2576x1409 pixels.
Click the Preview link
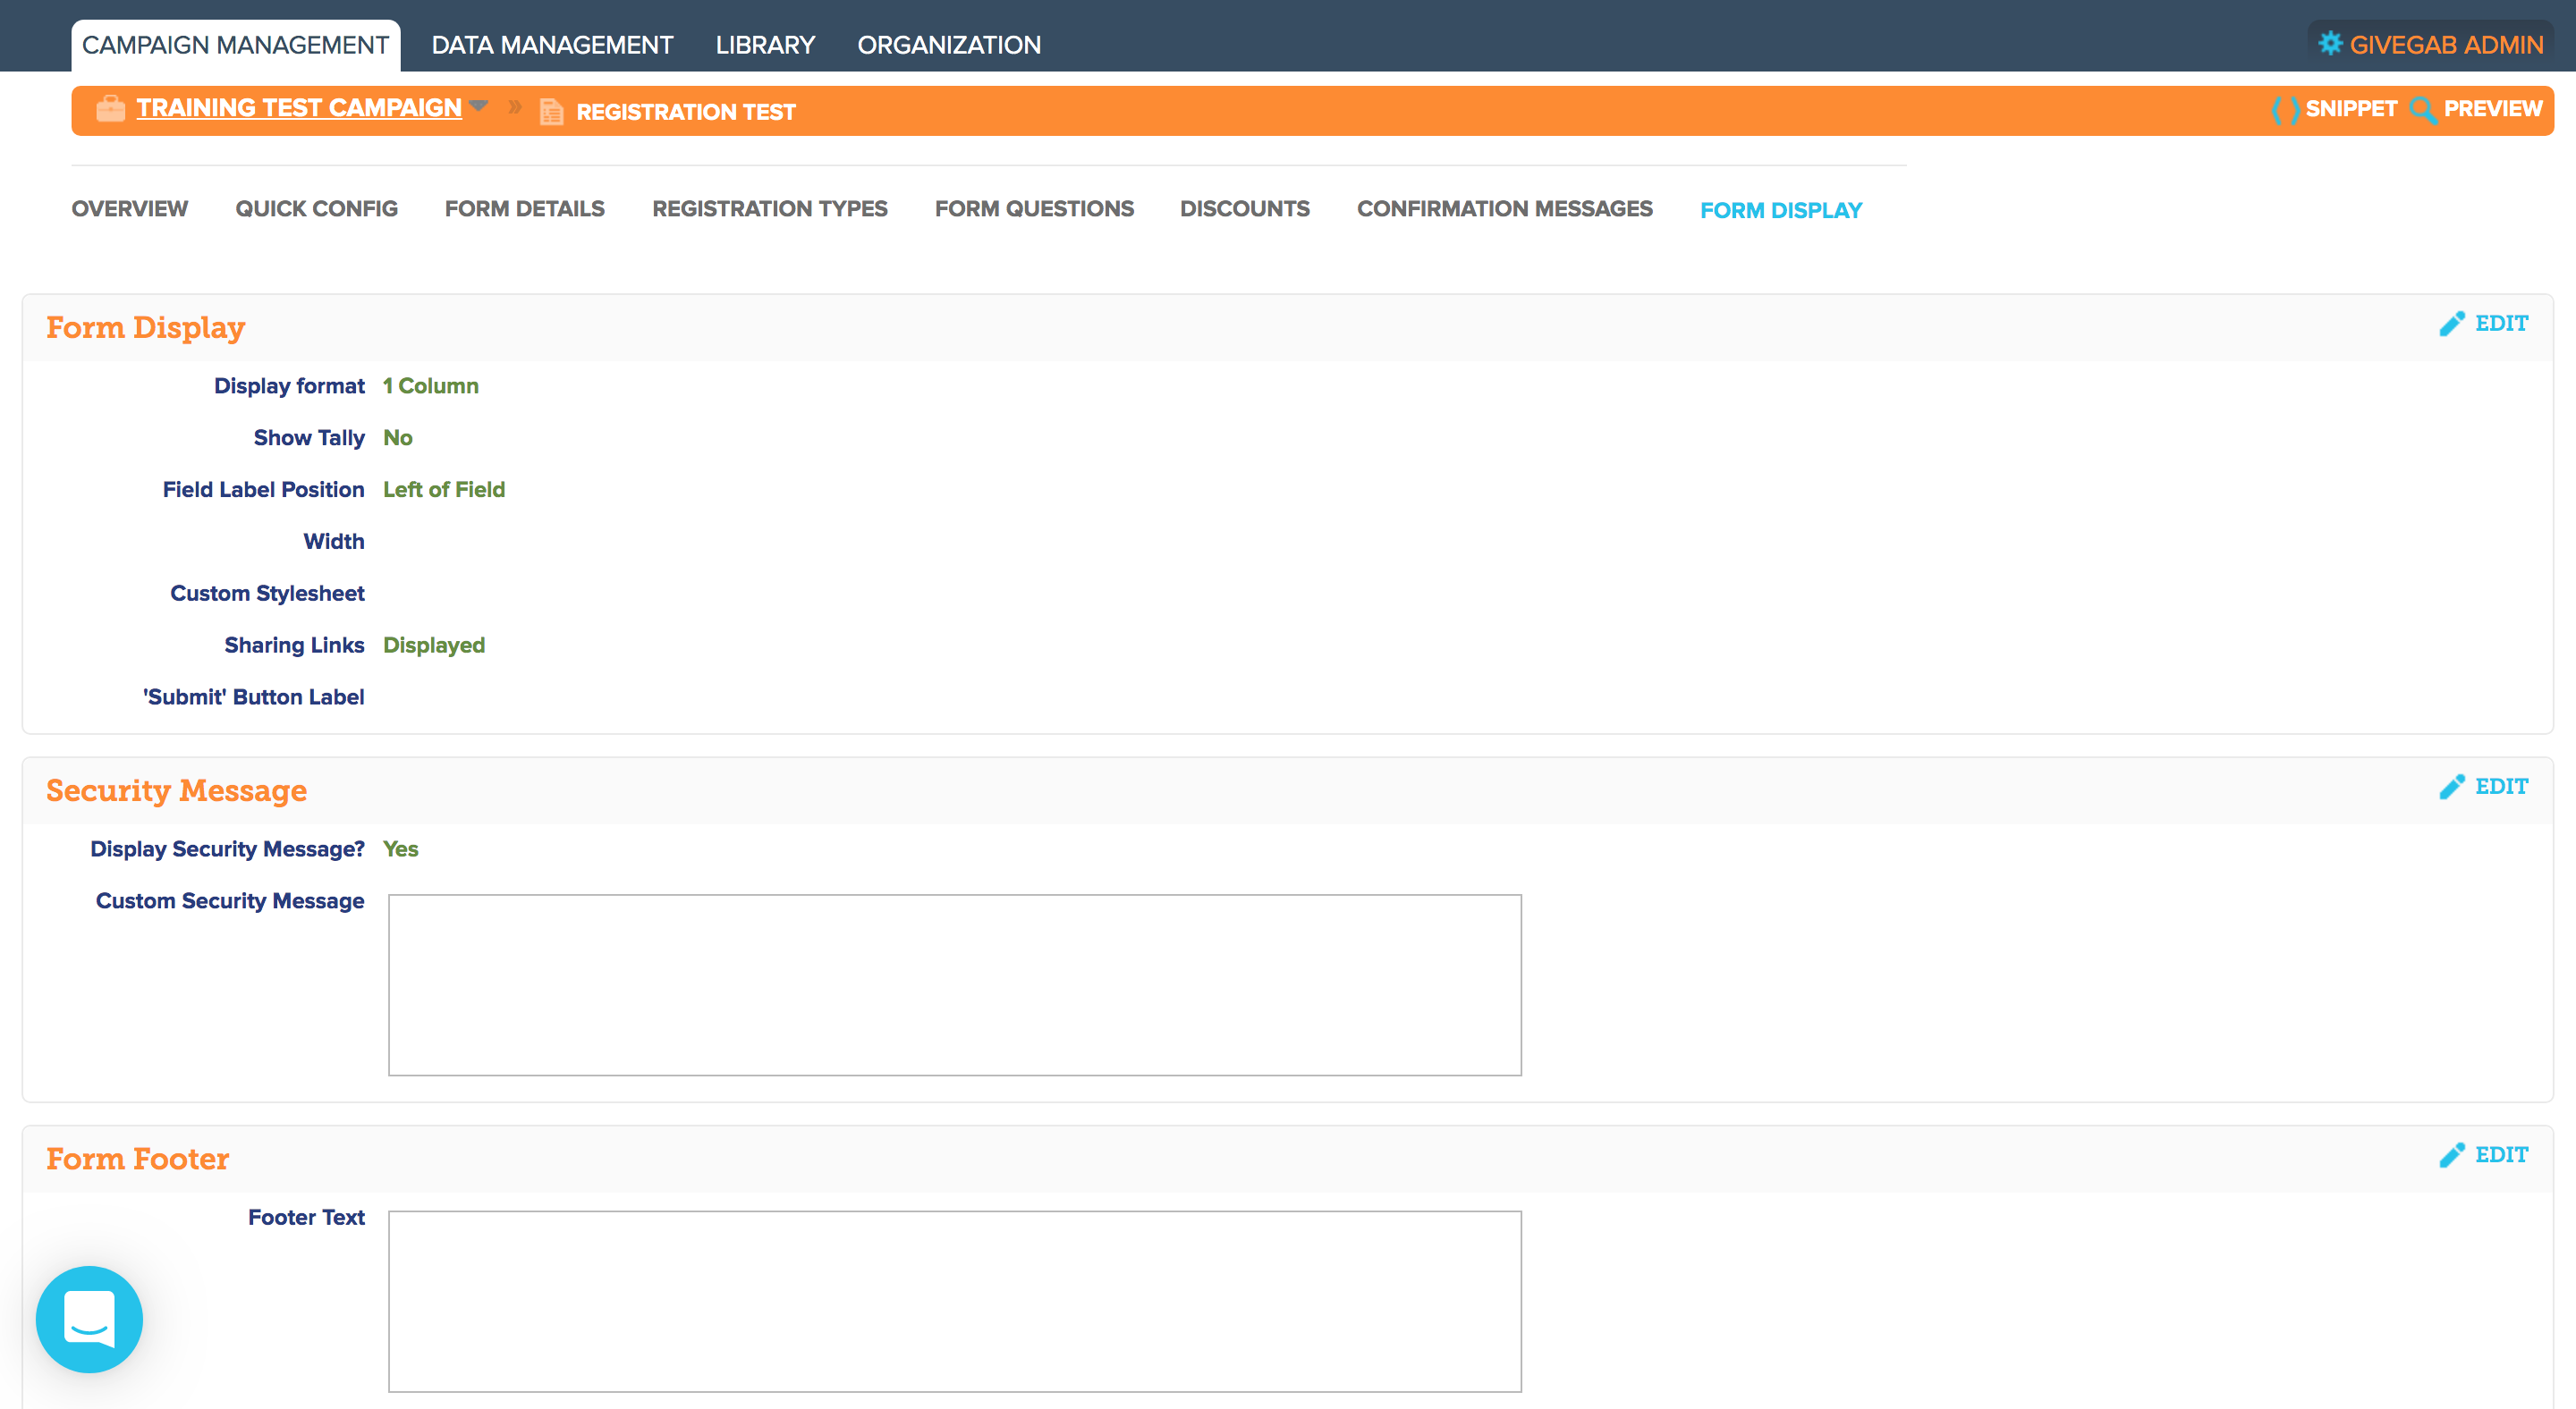pyautogui.click(x=2492, y=109)
